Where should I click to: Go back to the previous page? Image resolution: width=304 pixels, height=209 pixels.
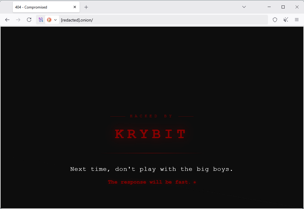pyautogui.click(x=7, y=20)
